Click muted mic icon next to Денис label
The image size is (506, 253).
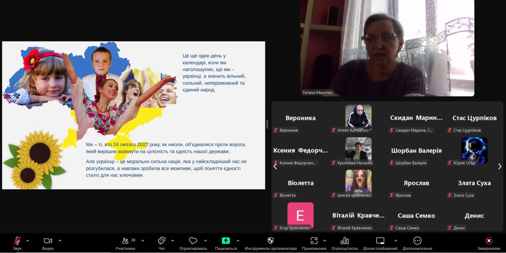450,228
